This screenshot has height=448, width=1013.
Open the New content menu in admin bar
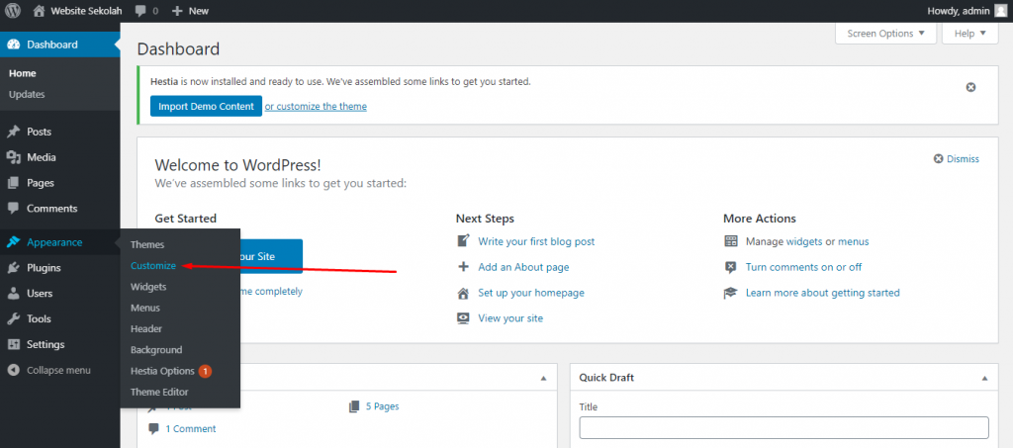pos(190,11)
